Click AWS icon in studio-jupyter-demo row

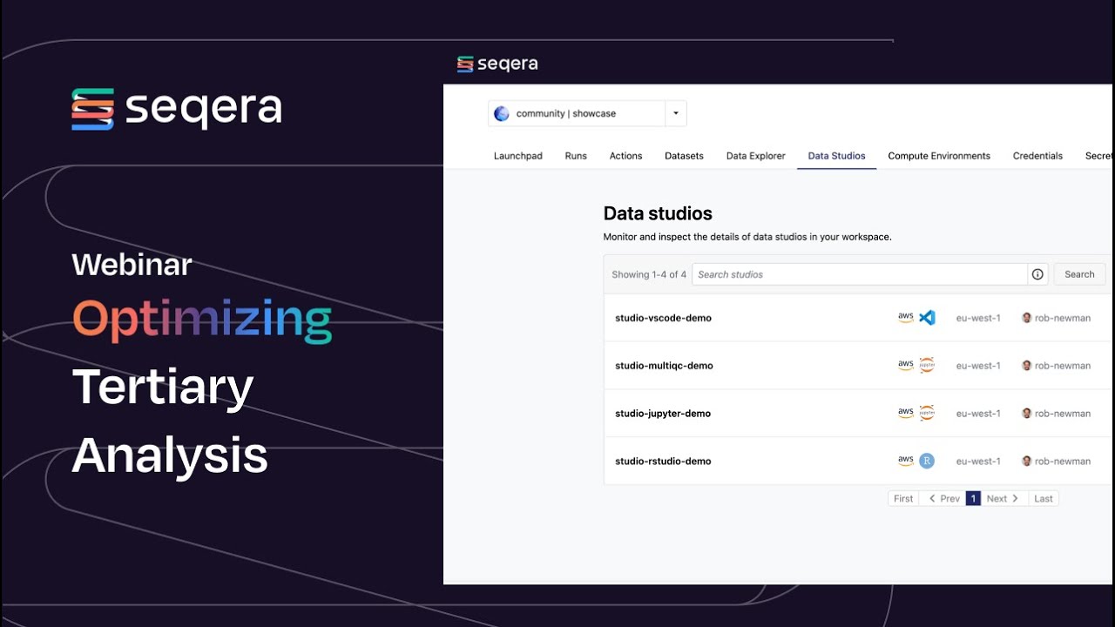(x=906, y=414)
